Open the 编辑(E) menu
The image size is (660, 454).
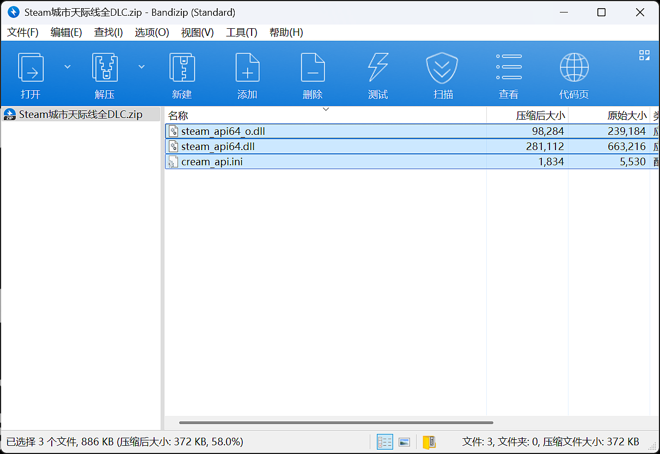tap(66, 33)
